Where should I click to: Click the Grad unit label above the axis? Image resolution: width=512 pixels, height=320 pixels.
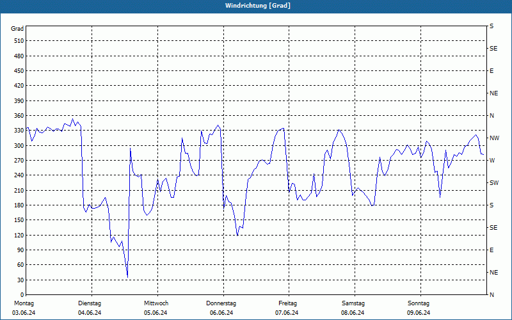(x=17, y=29)
